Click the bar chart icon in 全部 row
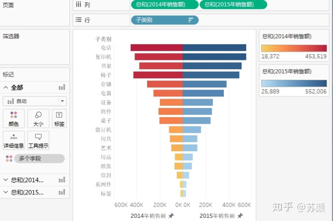The height and width of the screenshot is (221, 333). [62, 87]
